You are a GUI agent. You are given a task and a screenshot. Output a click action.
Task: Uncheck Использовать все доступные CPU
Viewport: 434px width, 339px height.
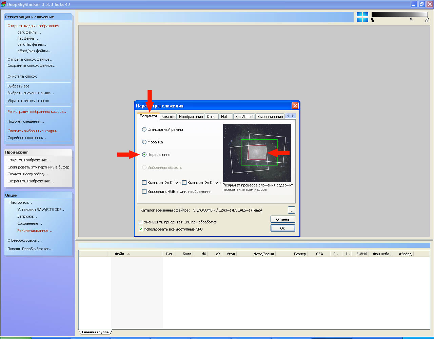pyautogui.click(x=141, y=229)
